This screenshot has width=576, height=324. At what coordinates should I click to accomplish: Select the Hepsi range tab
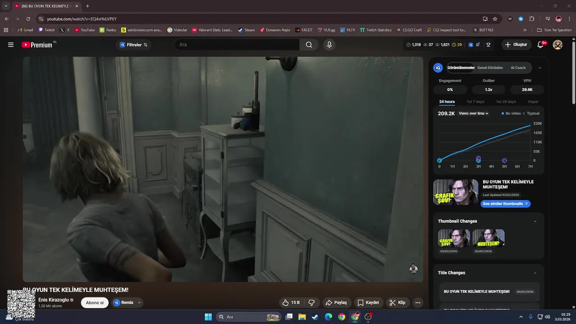533,102
